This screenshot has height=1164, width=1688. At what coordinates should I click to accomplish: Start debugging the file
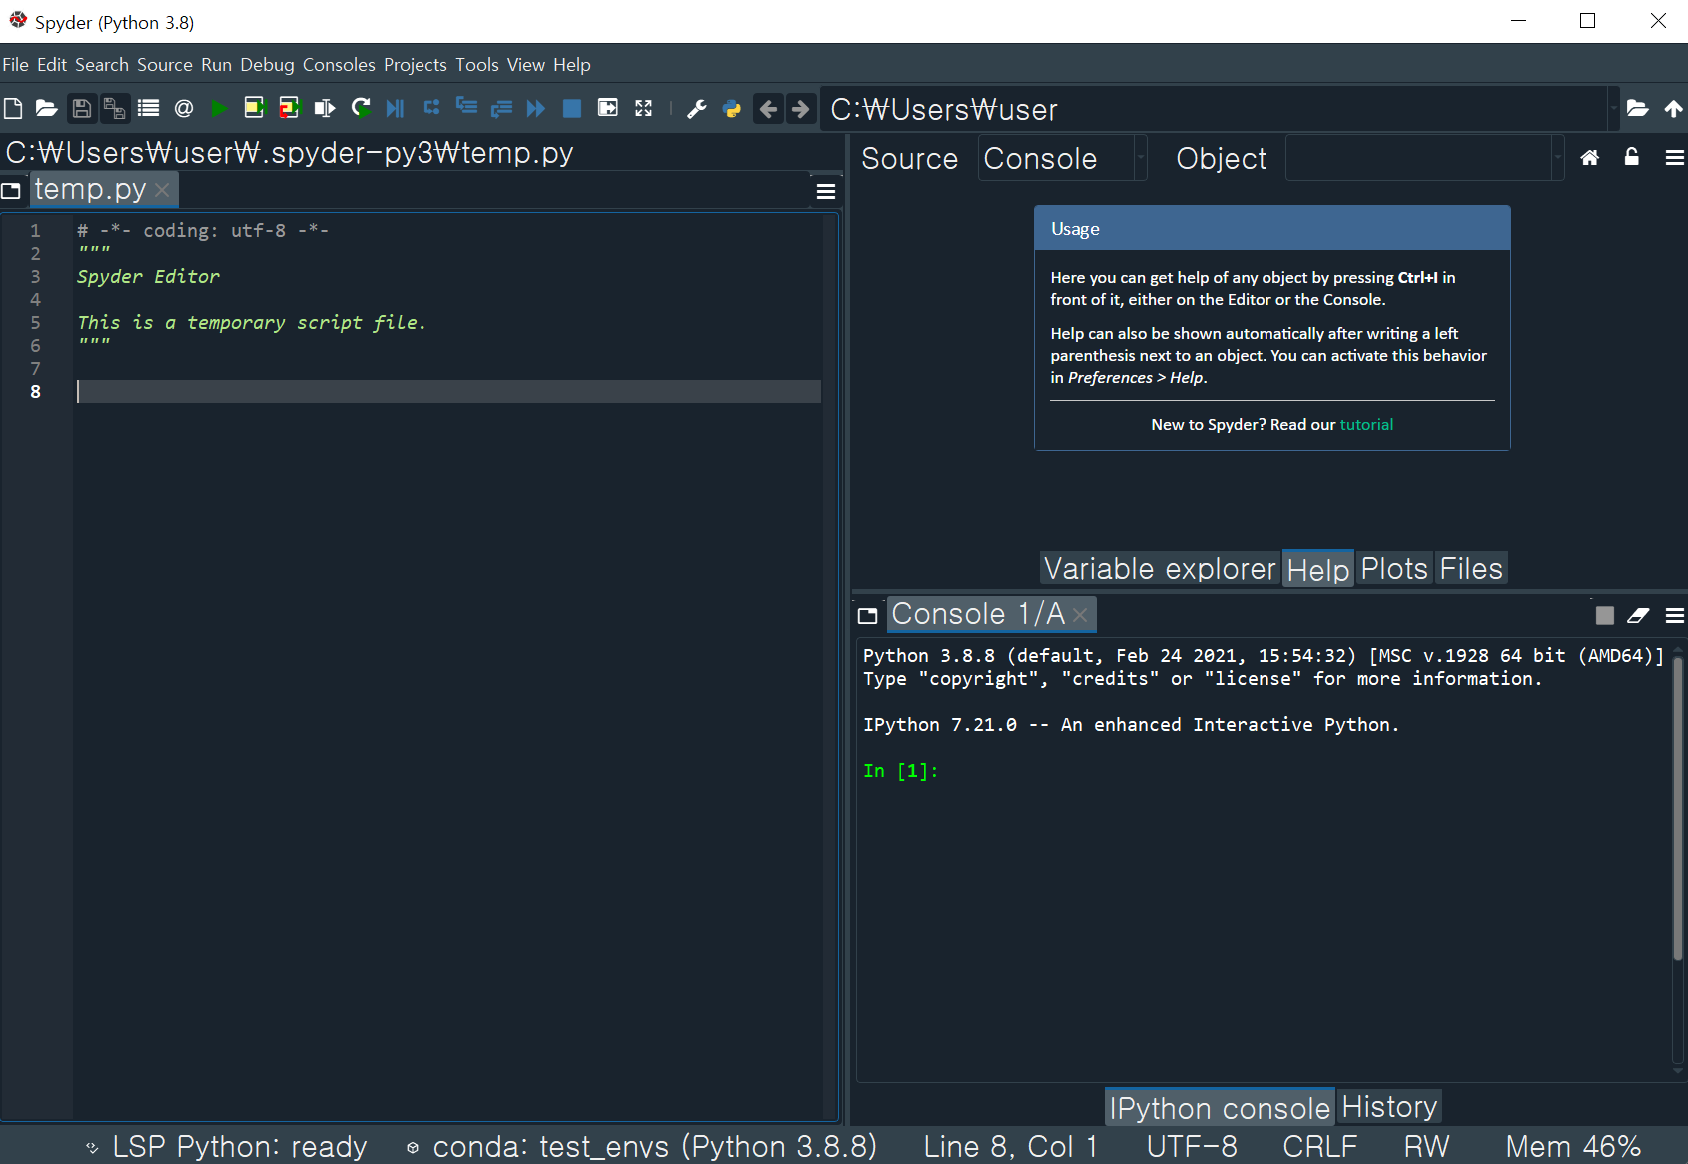396,108
